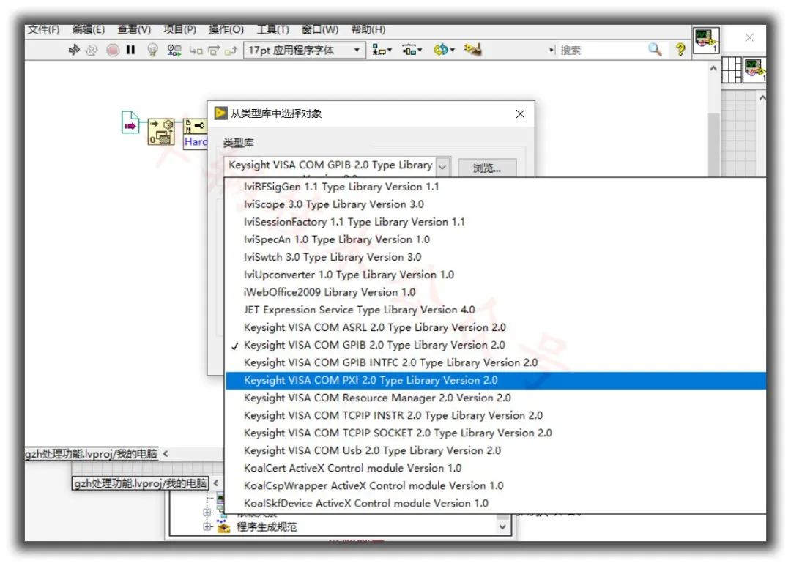Choose Keysight VISA COM GPIB INTFC 2.0 entry
791x566 pixels.
tap(495, 362)
